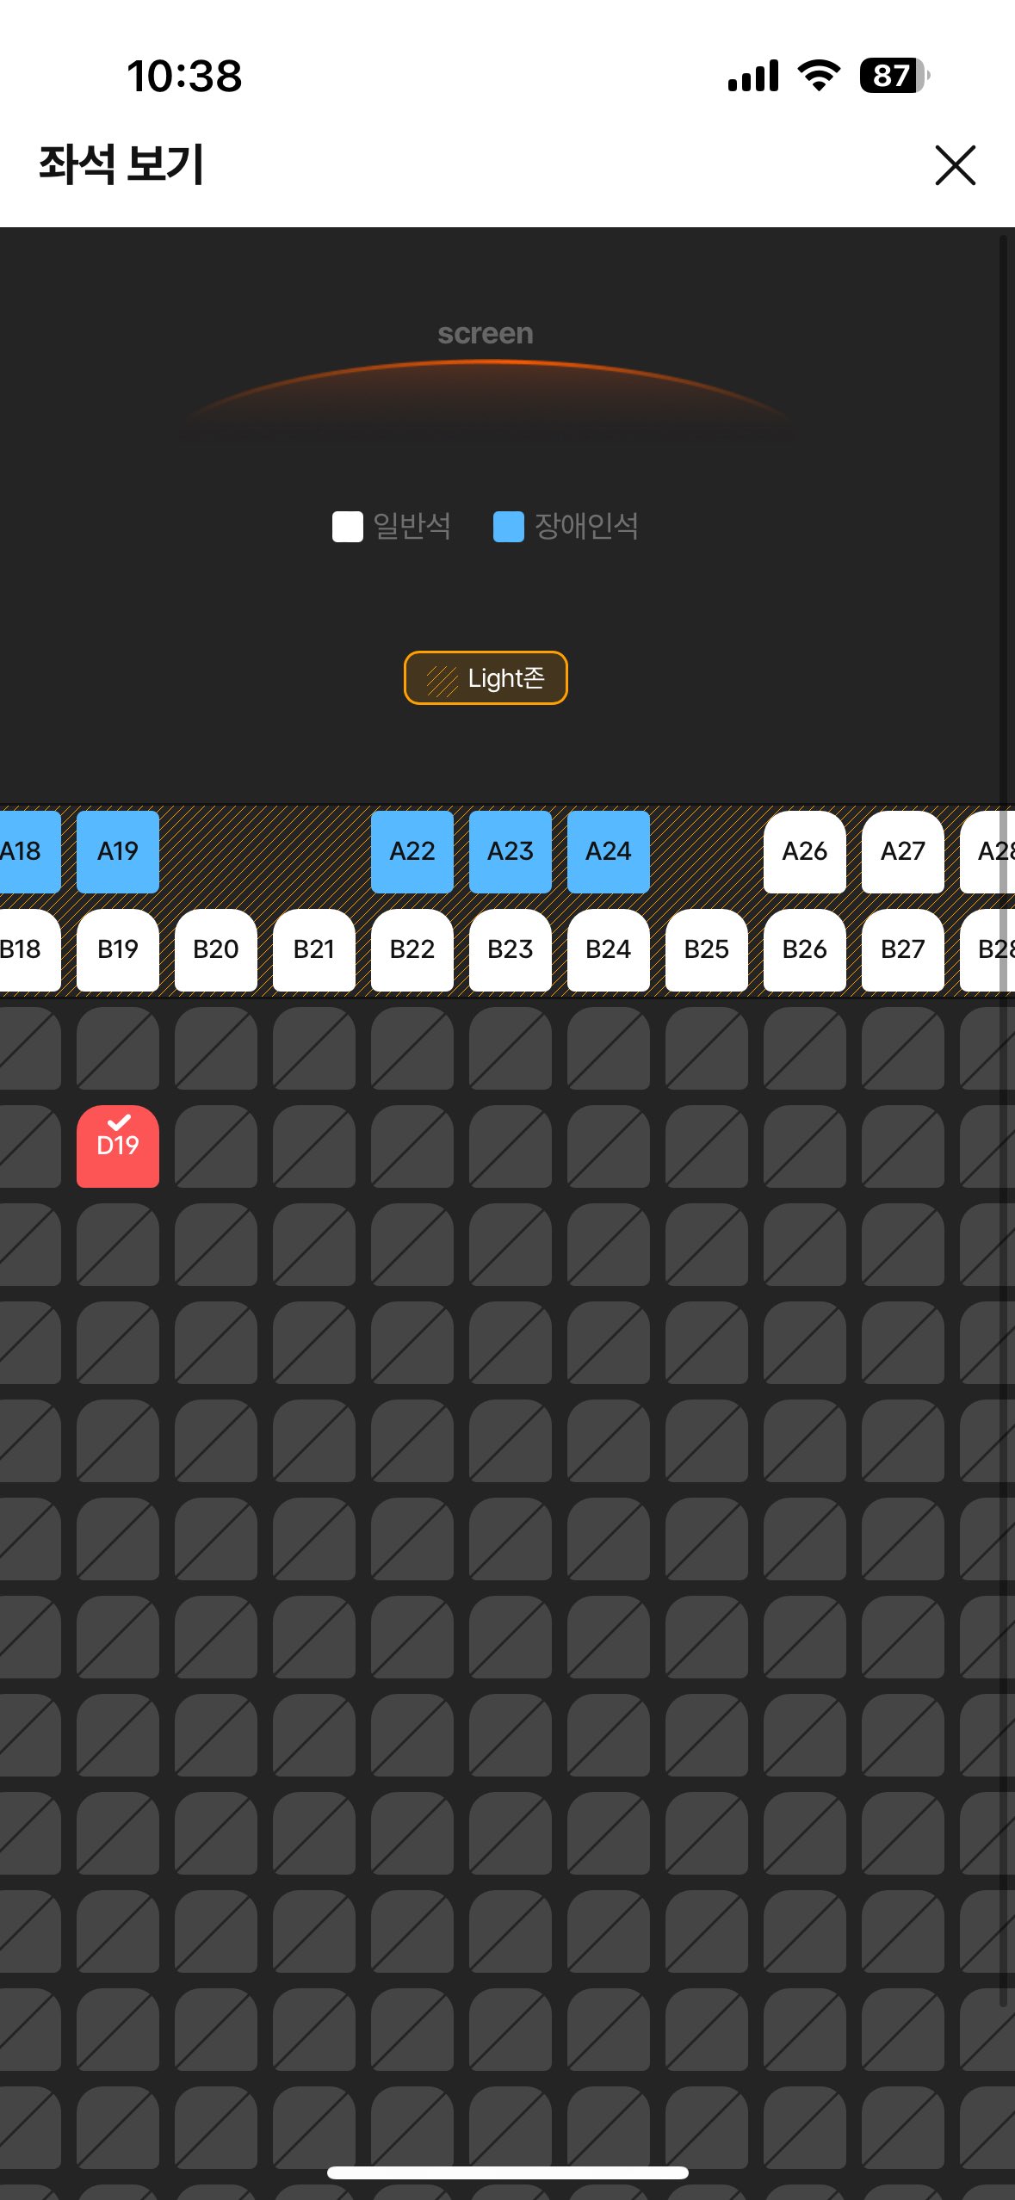The image size is (1015, 2200).
Task: Pick seat B19
Action: coord(118,949)
